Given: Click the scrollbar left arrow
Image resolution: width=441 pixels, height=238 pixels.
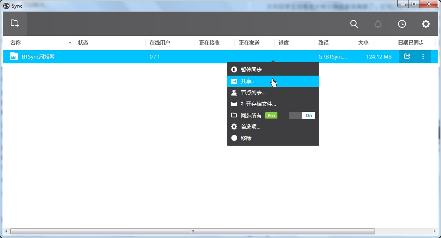Looking at the screenshot, I should (6, 231).
